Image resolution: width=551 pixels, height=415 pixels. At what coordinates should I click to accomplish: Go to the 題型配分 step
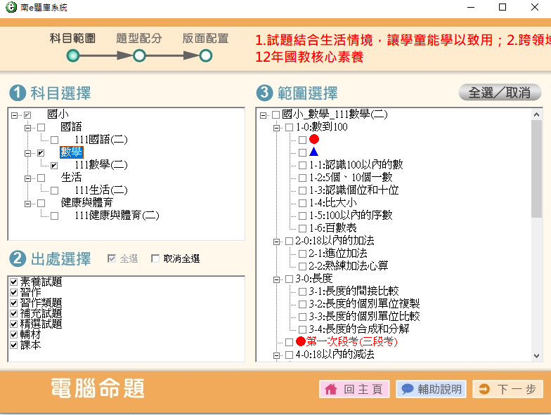click(x=139, y=55)
